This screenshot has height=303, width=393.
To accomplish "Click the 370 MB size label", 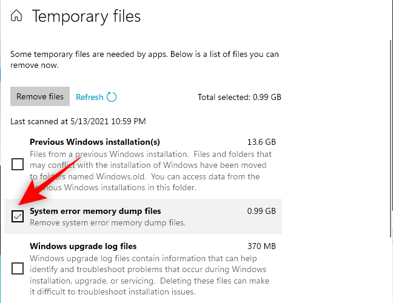I will click(261, 246).
